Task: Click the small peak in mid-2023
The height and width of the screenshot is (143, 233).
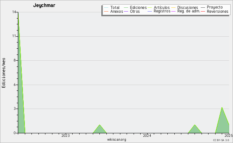Action: [x=100, y=129]
